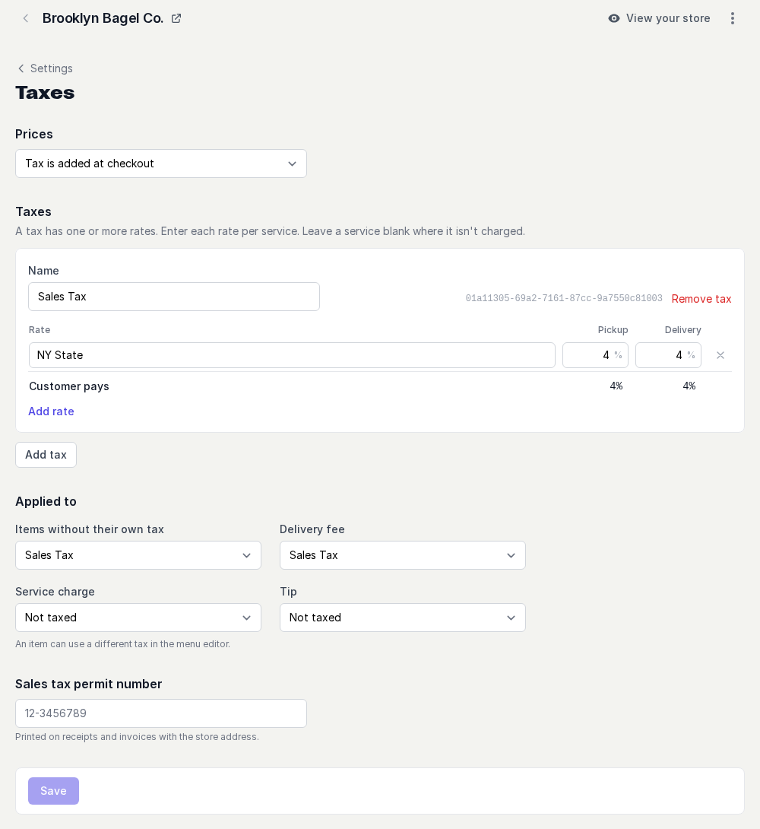Image resolution: width=760 pixels, height=829 pixels.
Task: Click the Save button
Action: 53,791
